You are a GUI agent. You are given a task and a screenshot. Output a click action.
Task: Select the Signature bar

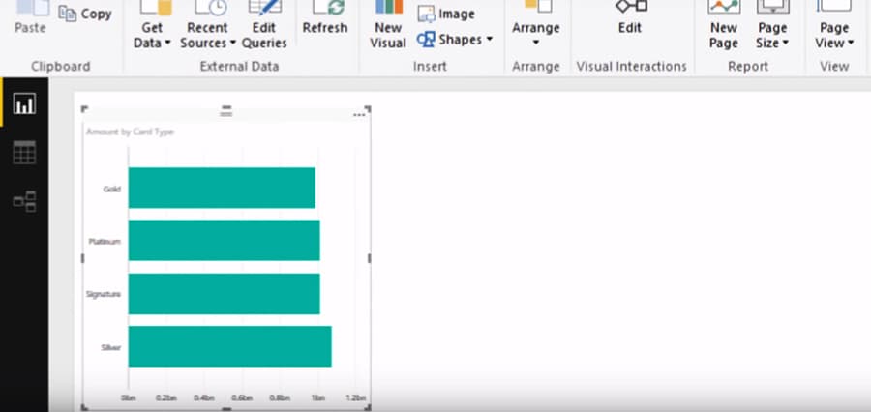tap(224, 294)
